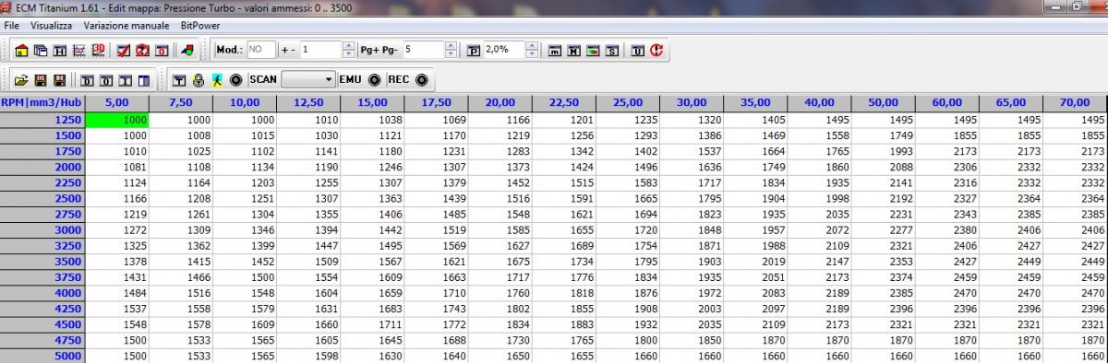Click the first floppy disk save icon
This screenshot has width=1108, height=363.
41,80
